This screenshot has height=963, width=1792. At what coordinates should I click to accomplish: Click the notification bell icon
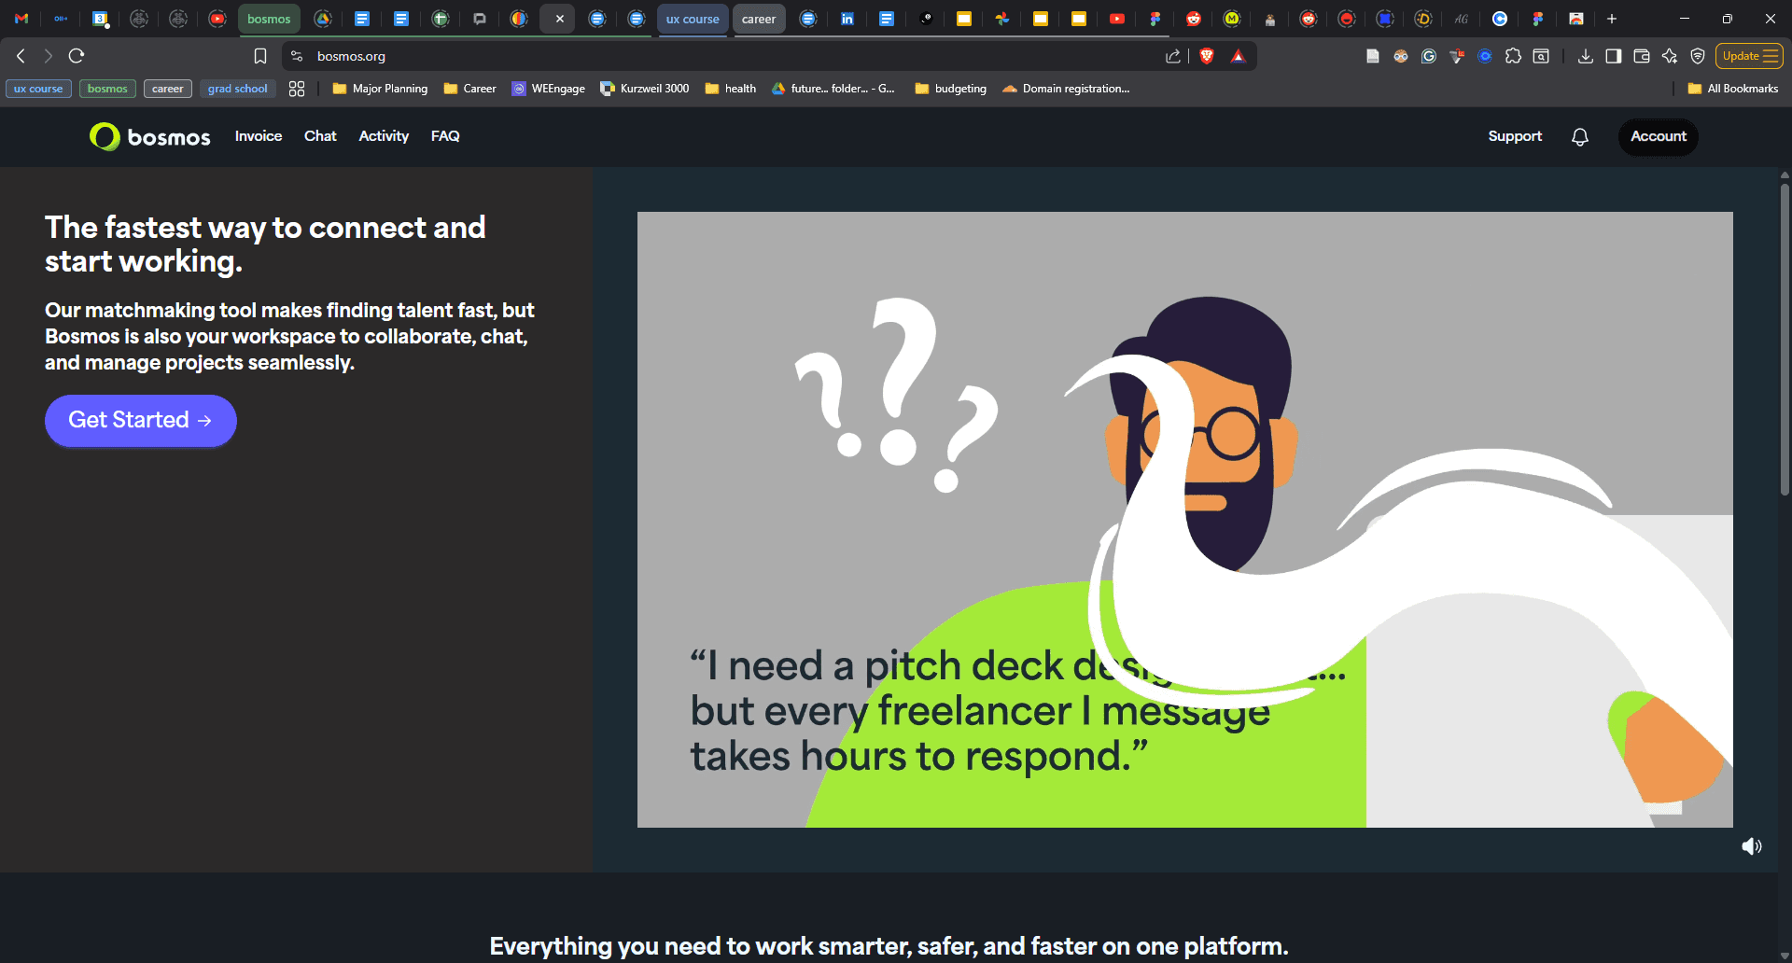click(1580, 137)
